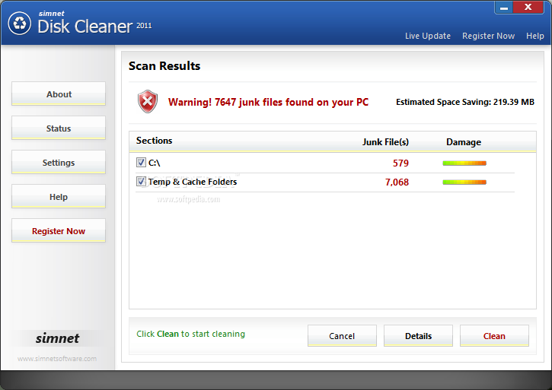Screen dimensions: 552x390
Task: Click the Sections column header
Action: pyautogui.click(x=155, y=141)
